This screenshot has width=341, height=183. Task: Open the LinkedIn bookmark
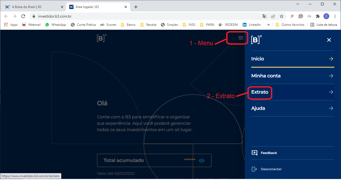(252, 25)
